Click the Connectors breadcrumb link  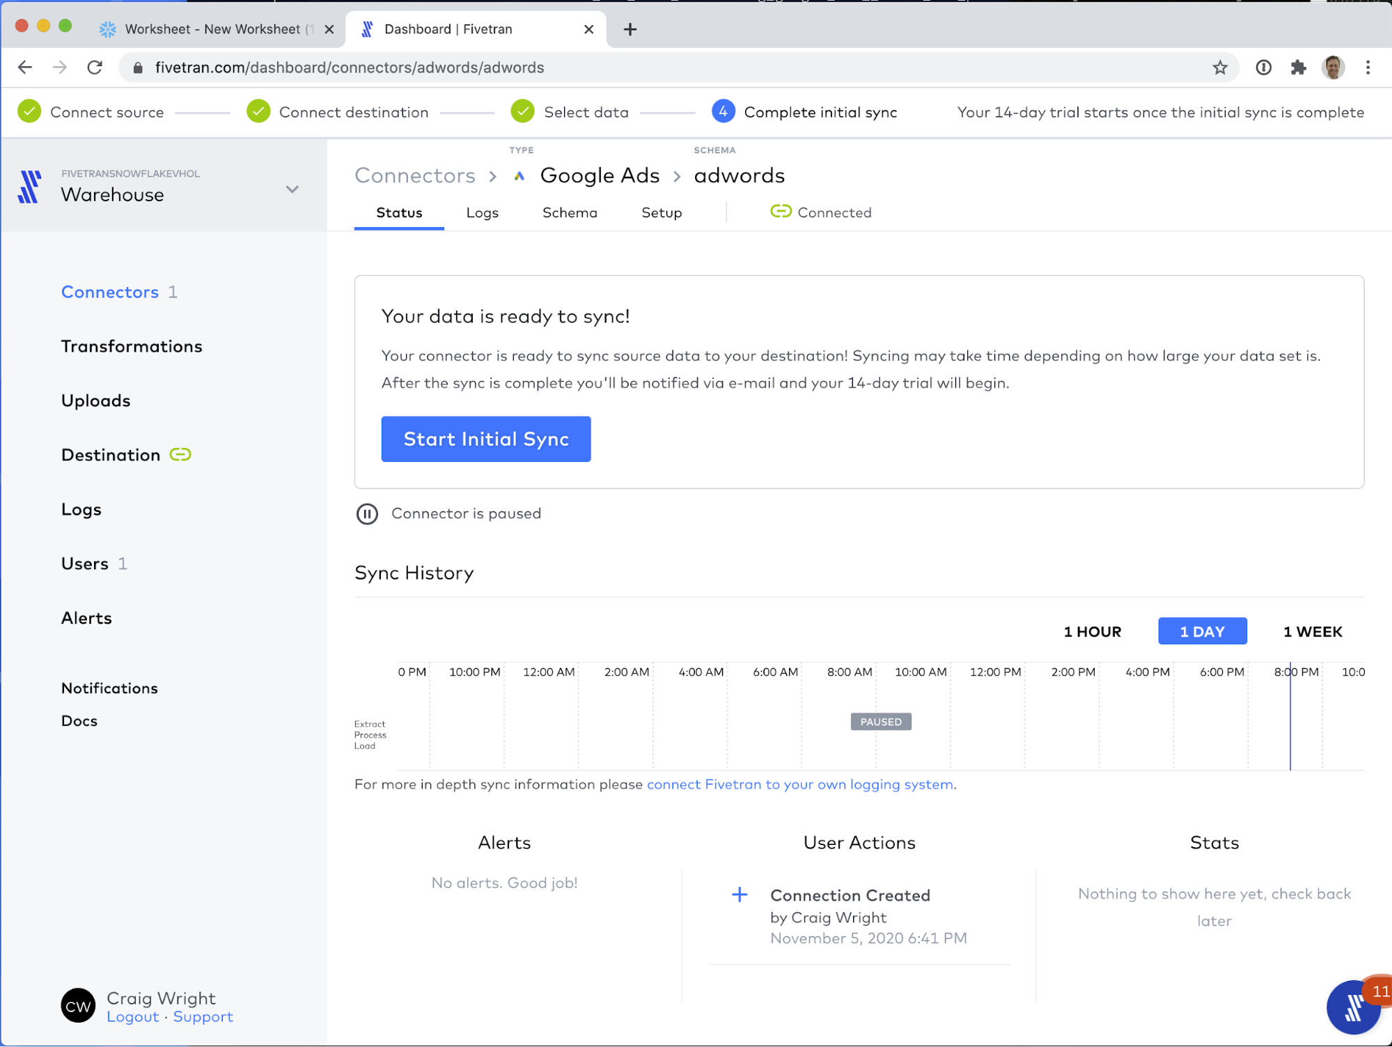[x=415, y=176]
